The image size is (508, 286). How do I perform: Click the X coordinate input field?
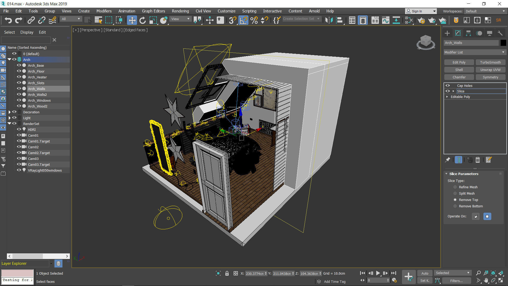[x=255, y=274]
